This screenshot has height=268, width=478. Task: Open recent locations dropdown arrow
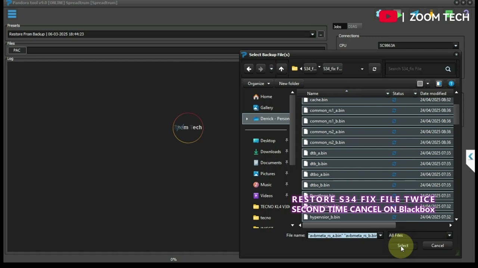coord(271,69)
